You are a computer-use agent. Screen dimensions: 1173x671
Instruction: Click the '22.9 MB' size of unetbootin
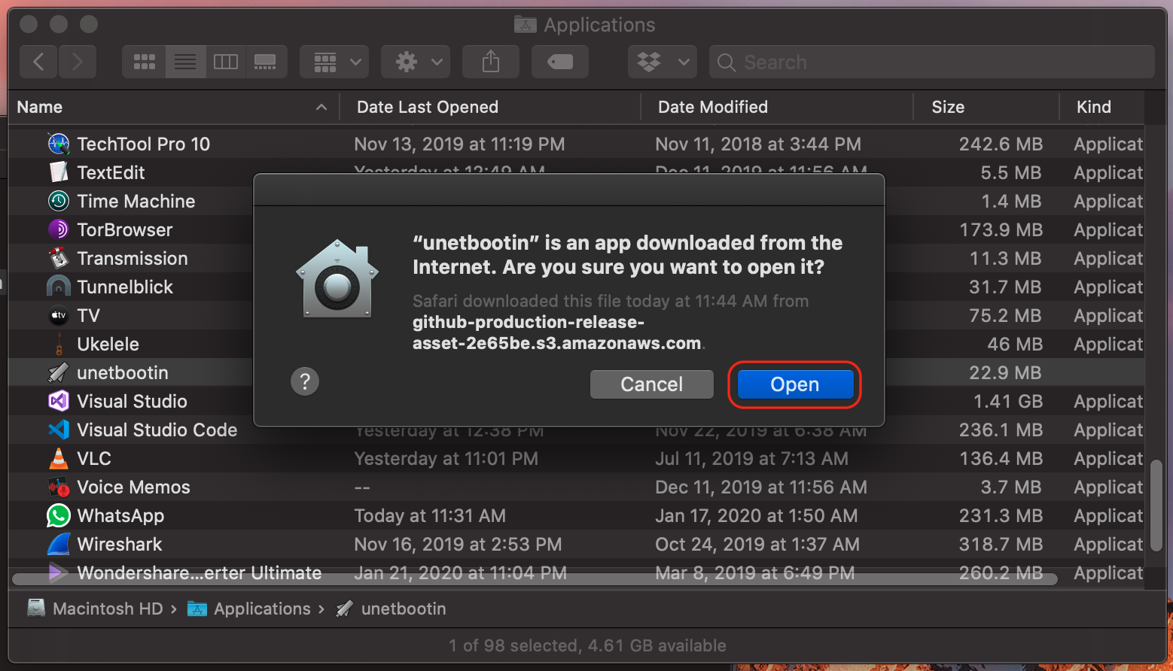[1005, 372]
